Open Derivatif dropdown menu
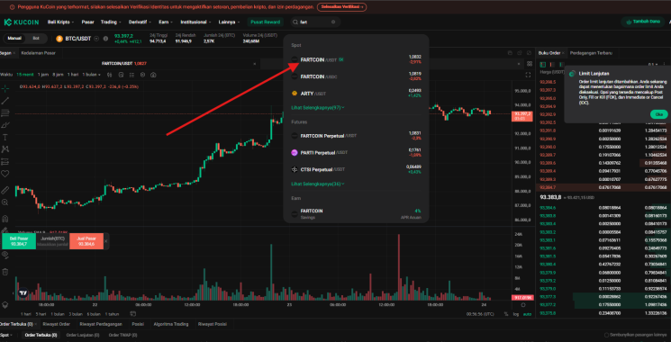Screen dimensions: 671x342 [140, 22]
